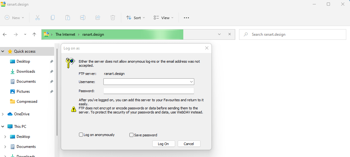Open the address bar history dropdown
The height and width of the screenshot is (157, 350).
(219, 34)
